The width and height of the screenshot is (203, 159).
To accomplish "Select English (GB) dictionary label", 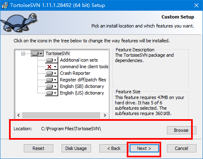I will [82, 86].
